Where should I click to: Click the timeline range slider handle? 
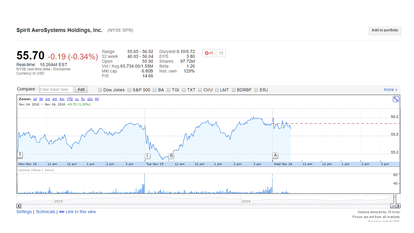[x=393, y=206]
